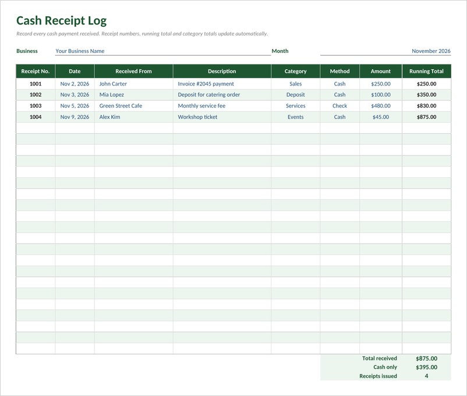Click the Events category cell
The width and height of the screenshot is (467, 396).
pos(295,117)
